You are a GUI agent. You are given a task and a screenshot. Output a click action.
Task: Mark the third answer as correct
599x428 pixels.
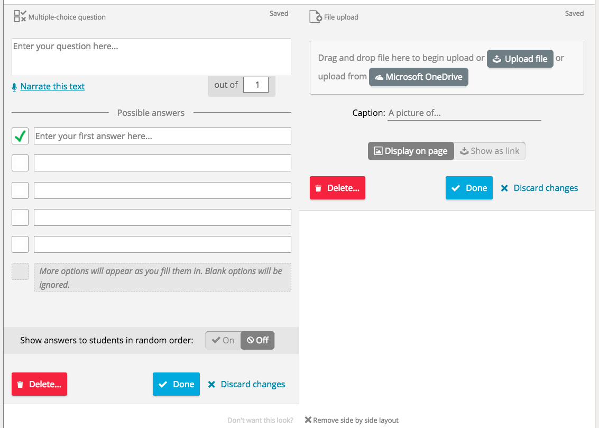coord(20,190)
